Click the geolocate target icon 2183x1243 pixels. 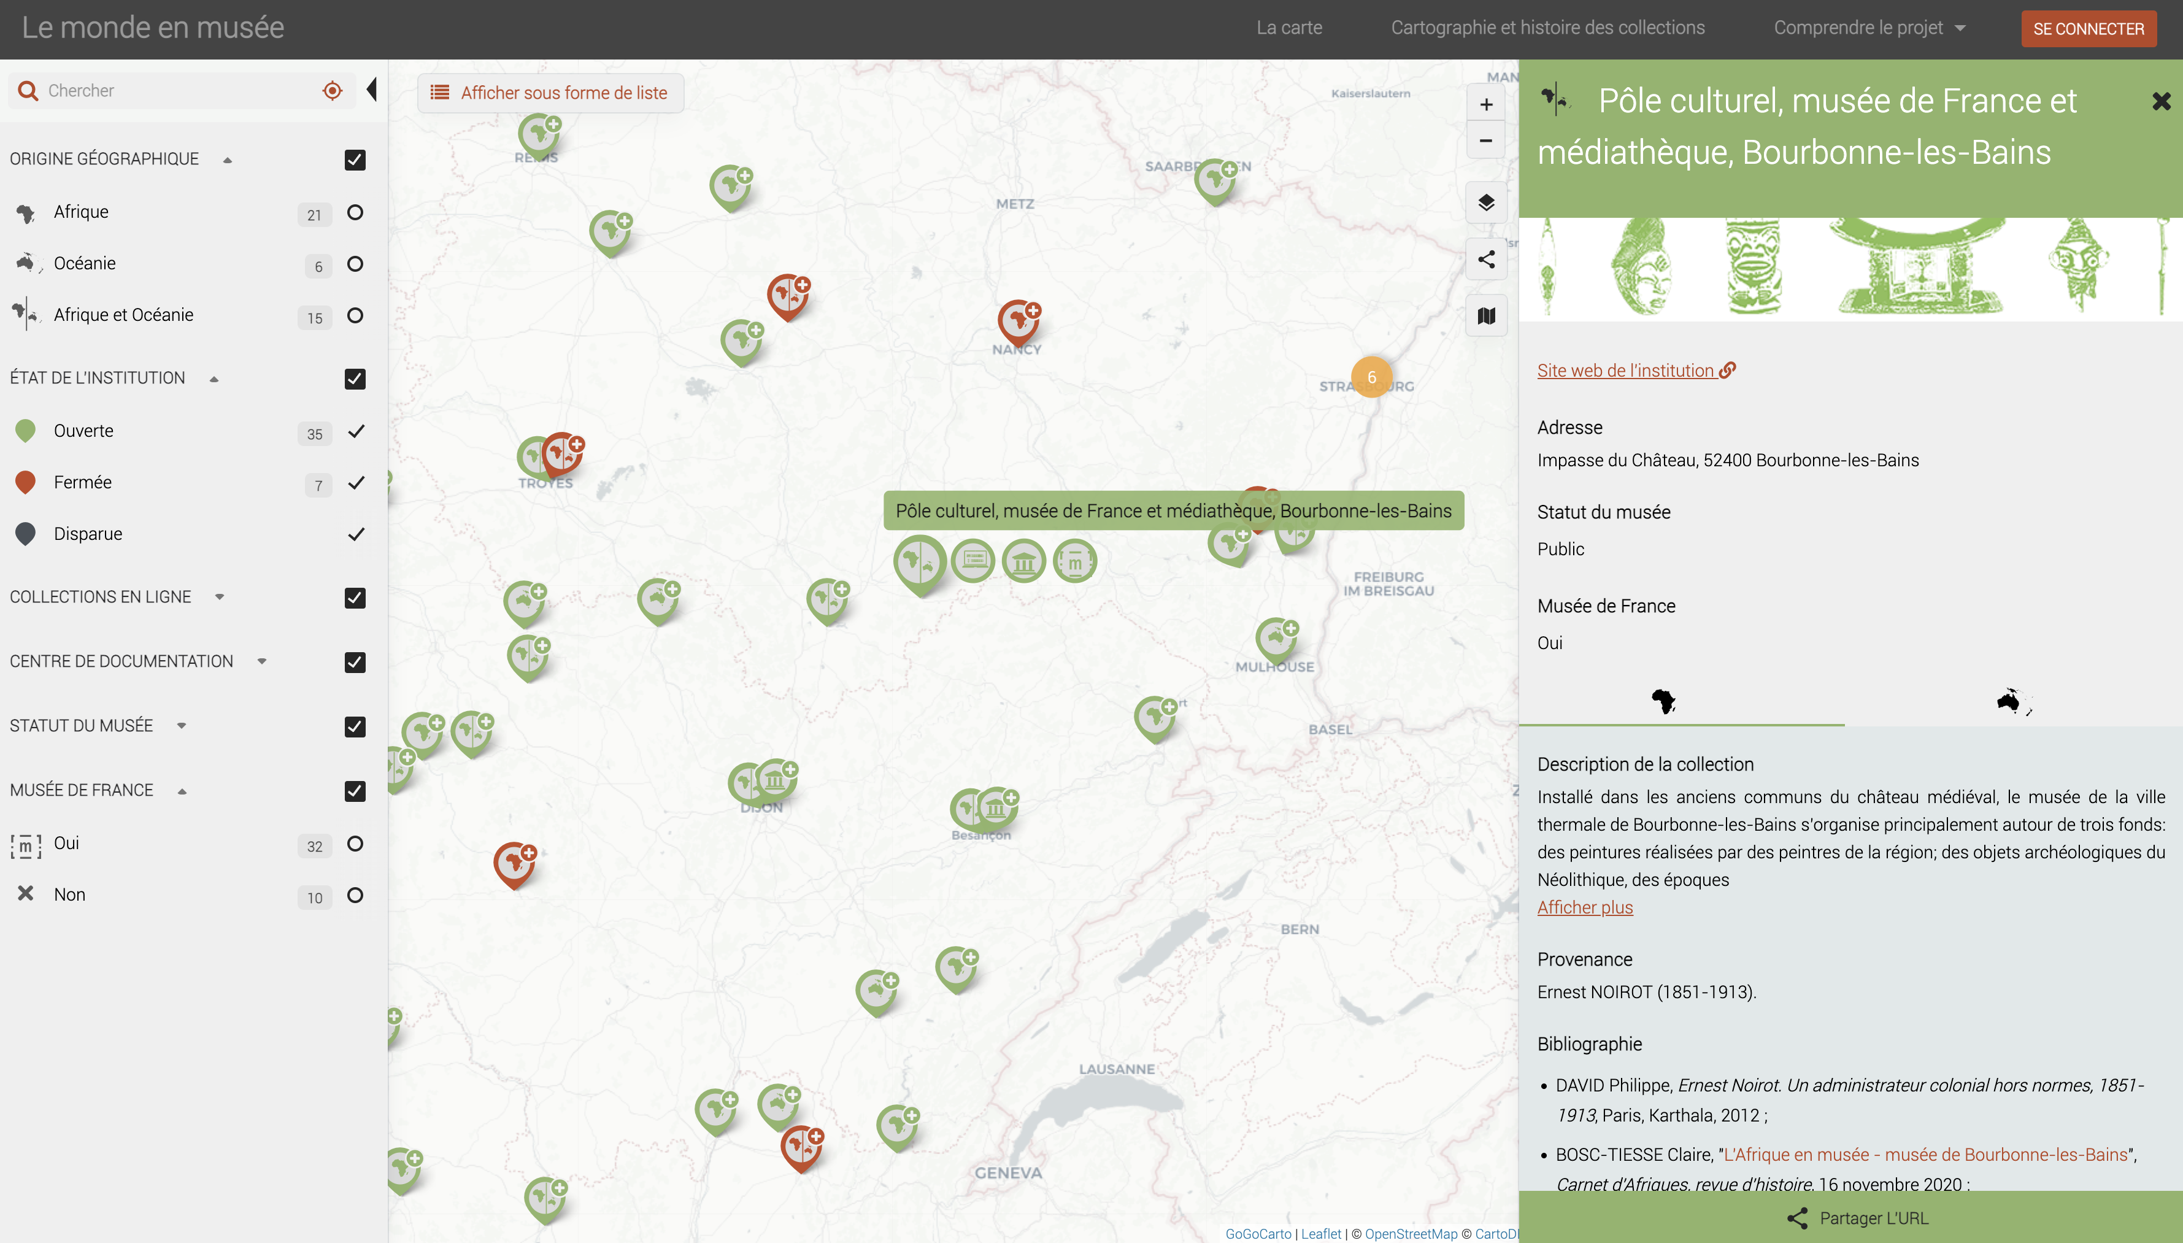(x=332, y=90)
